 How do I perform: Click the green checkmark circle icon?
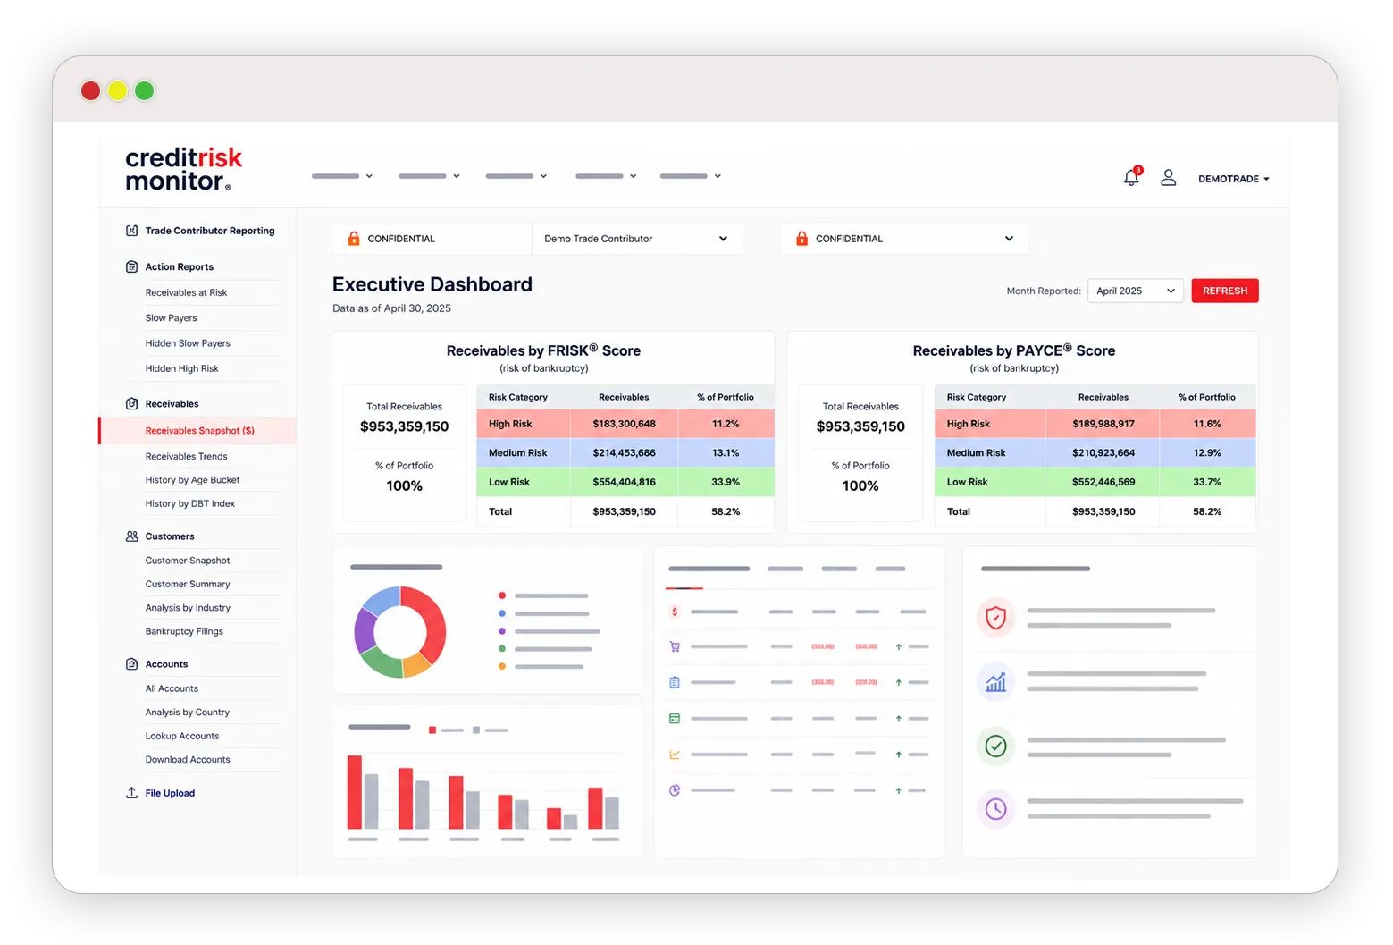pyautogui.click(x=995, y=746)
